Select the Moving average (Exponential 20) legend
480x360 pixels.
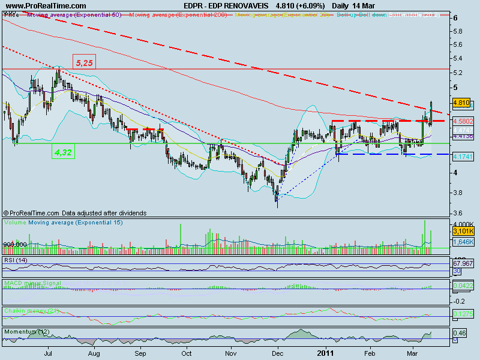tap(282, 14)
